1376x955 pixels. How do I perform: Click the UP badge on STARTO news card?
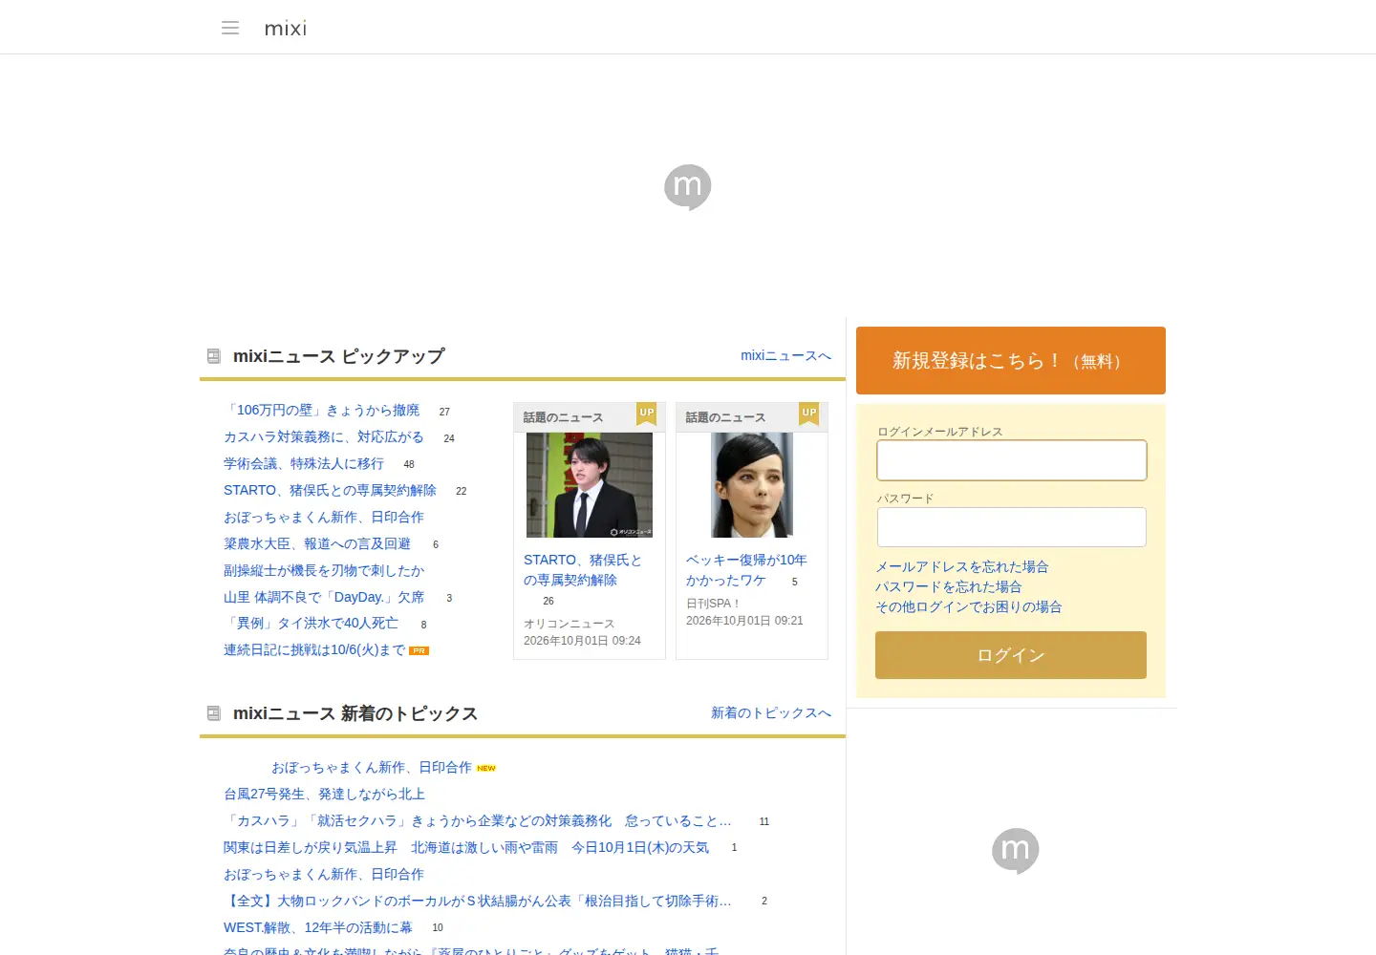coord(647,414)
